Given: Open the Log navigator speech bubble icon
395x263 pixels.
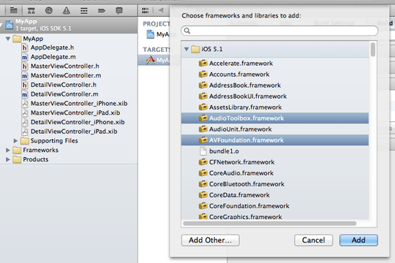Looking at the screenshot, I should [x=119, y=10].
